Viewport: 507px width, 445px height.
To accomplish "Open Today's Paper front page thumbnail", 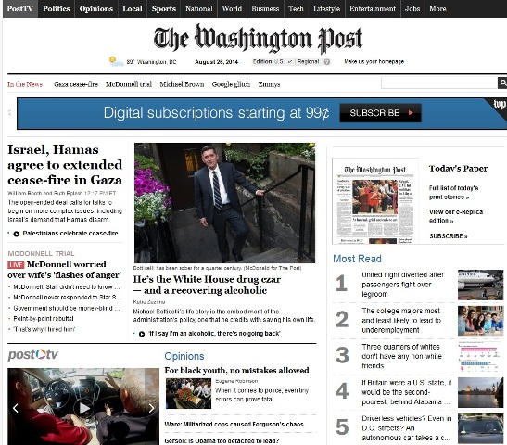I will pyautogui.click(x=375, y=201).
